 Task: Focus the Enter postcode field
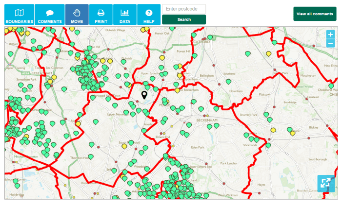click(184, 9)
